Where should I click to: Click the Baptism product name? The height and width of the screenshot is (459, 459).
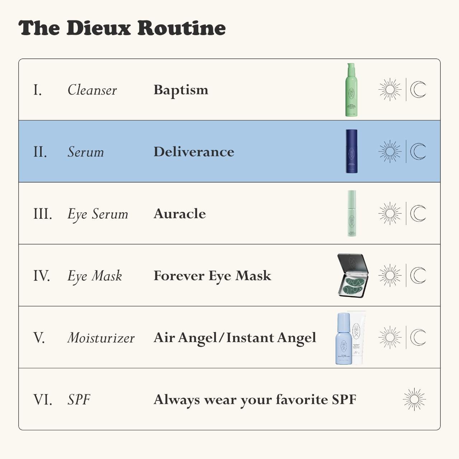(x=181, y=90)
